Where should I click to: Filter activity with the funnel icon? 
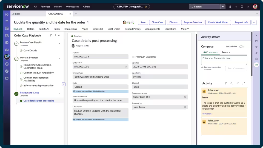pyautogui.click(x=225, y=83)
